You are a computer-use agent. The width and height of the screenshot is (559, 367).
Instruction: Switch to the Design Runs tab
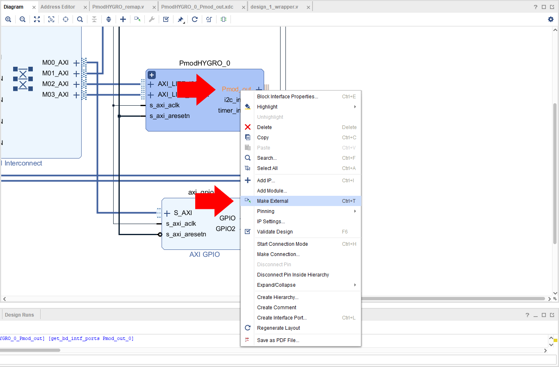coord(19,315)
